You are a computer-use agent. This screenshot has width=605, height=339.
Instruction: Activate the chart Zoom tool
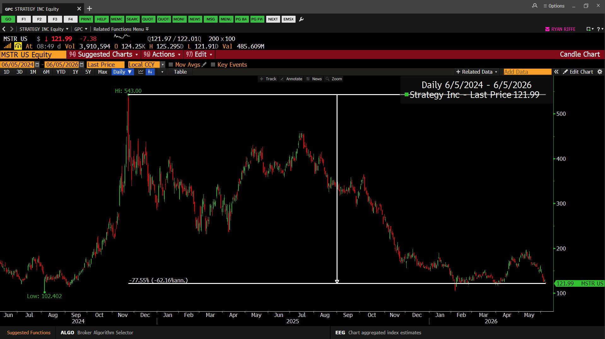tap(334, 79)
